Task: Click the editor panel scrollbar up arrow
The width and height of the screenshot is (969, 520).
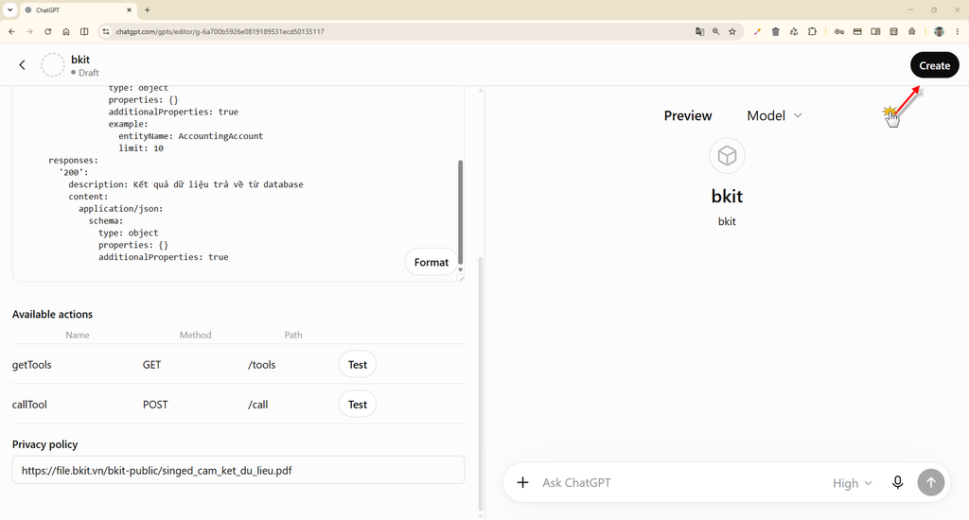Action: (480, 90)
